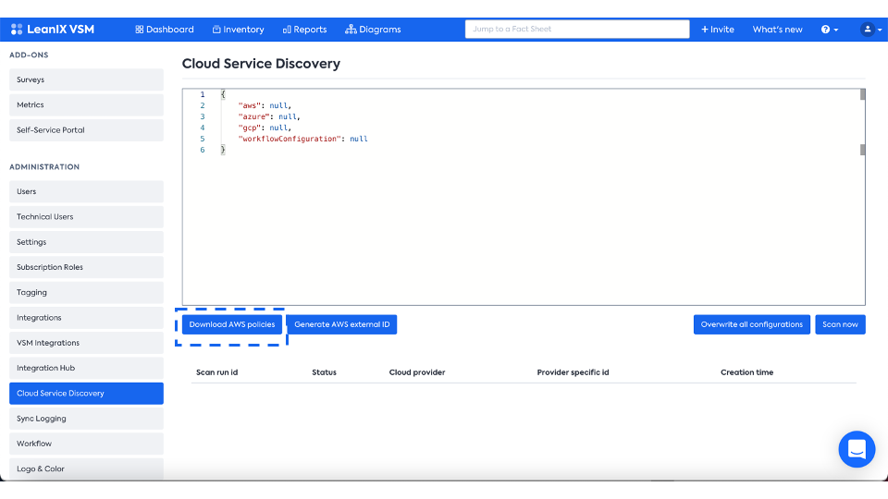
Task: Open Subscription Roles
Action: point(86,267)
